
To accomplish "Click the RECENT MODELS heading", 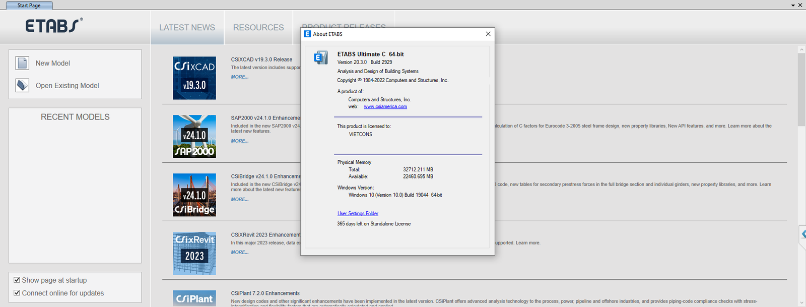I will coord(75,117).
